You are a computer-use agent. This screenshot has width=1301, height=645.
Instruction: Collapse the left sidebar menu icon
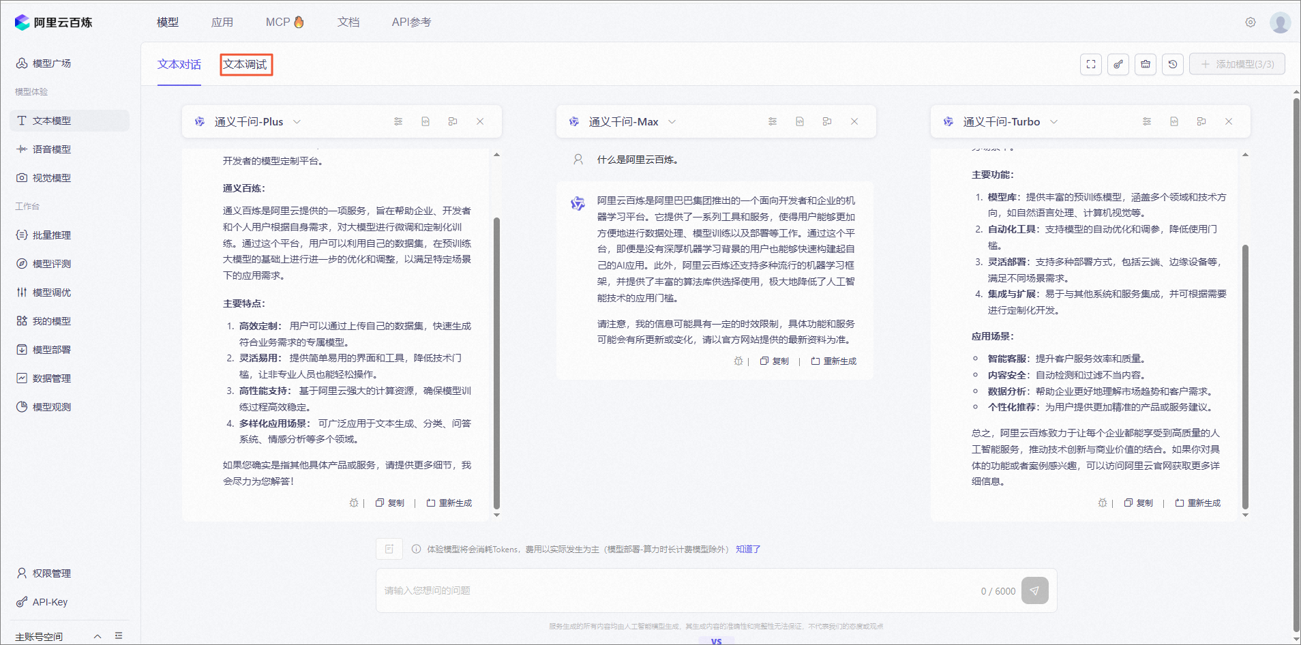[119, 636]
